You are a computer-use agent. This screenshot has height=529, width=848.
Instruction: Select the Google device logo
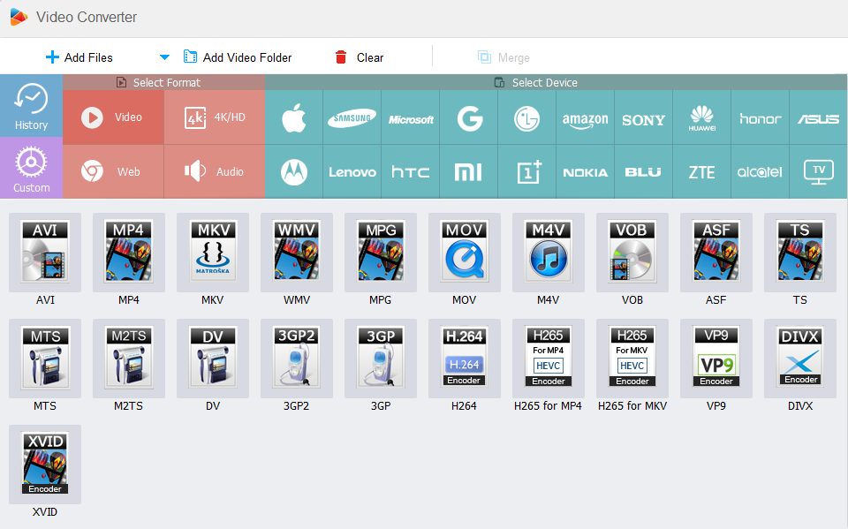469,117
